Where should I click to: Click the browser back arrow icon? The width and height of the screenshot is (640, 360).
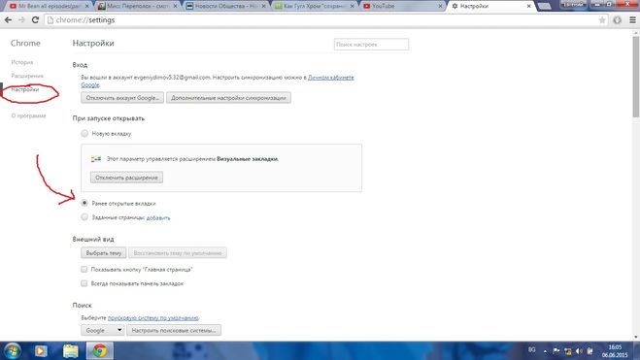click(8, 20)
